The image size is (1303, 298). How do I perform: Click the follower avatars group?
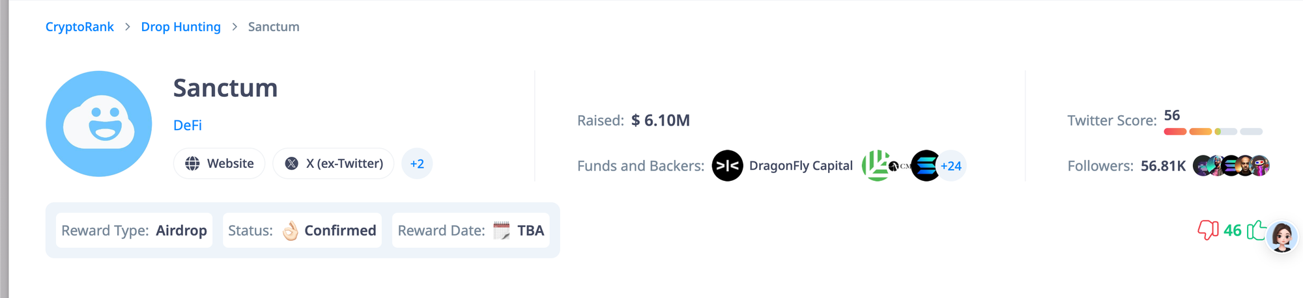tap(1231, 166)
